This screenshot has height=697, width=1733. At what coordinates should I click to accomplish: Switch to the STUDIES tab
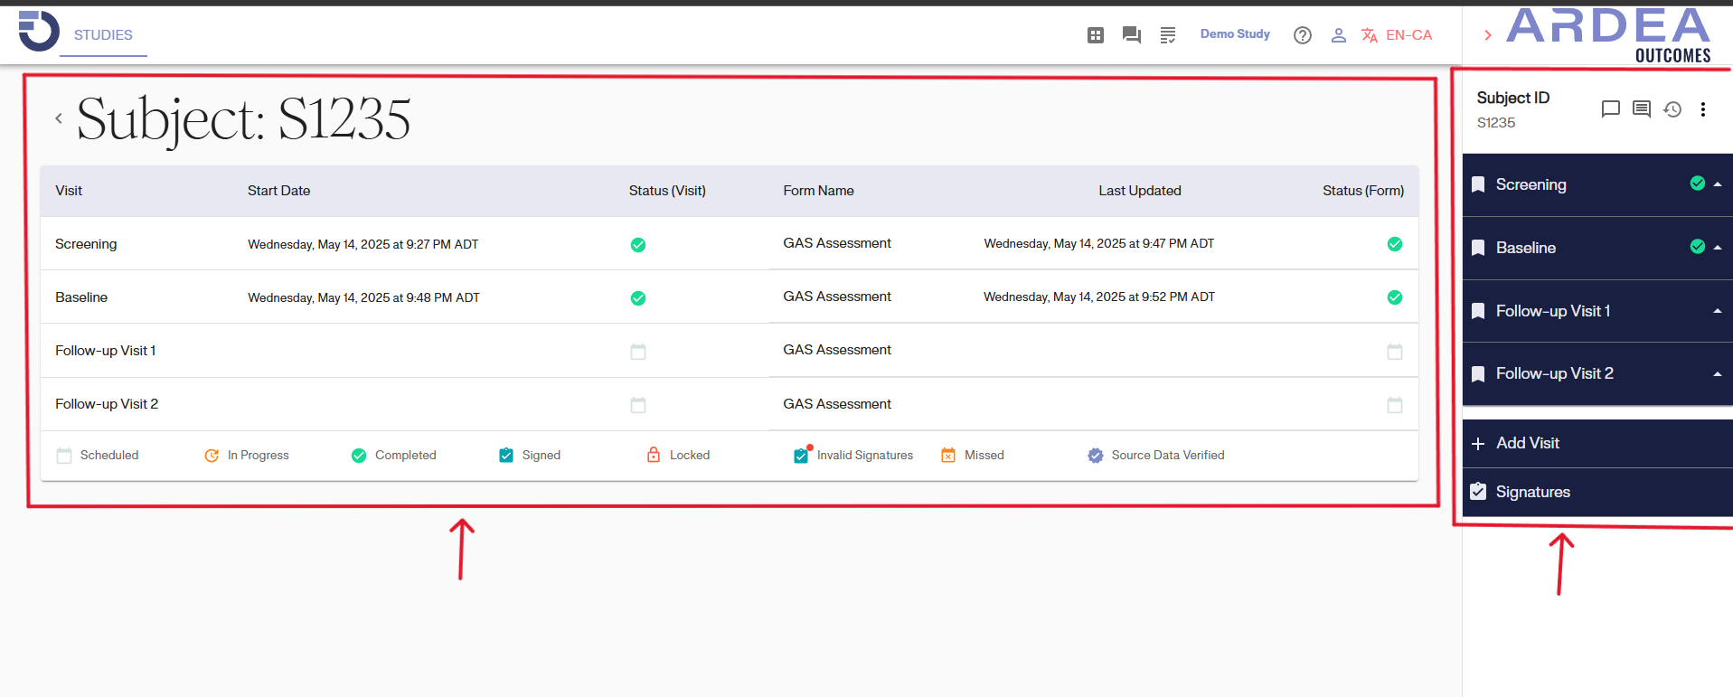103,35
